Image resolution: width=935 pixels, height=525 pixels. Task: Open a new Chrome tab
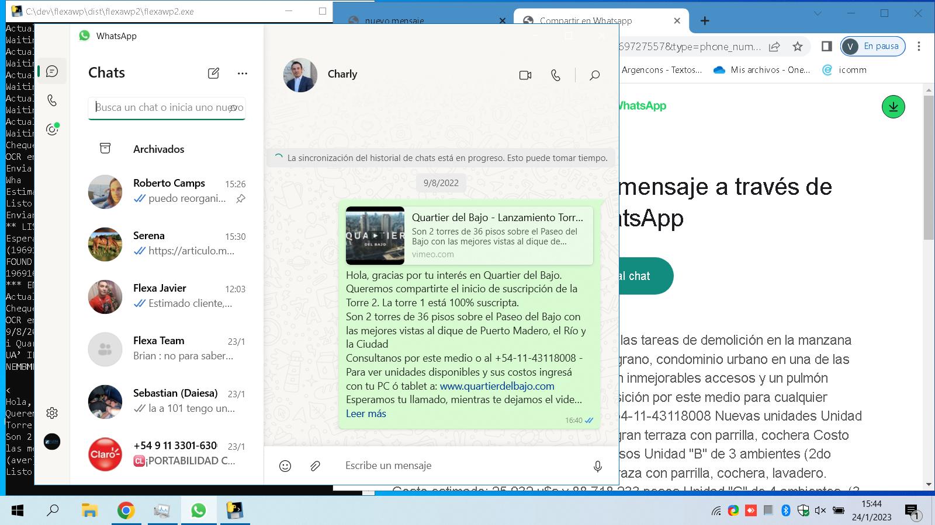(x=705, y=20)
